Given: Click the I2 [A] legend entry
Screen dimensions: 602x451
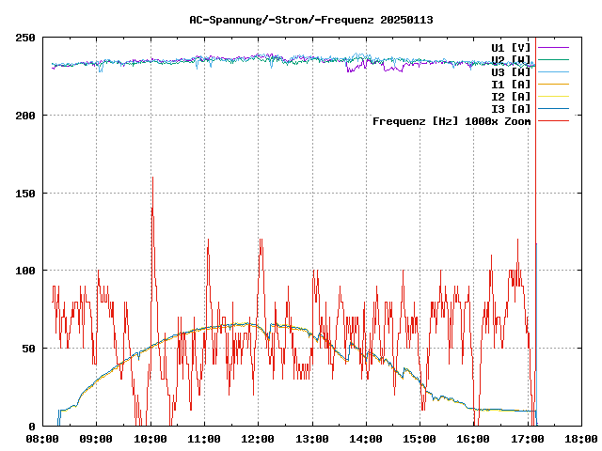Looking at the screenshot, I should 511,96.
